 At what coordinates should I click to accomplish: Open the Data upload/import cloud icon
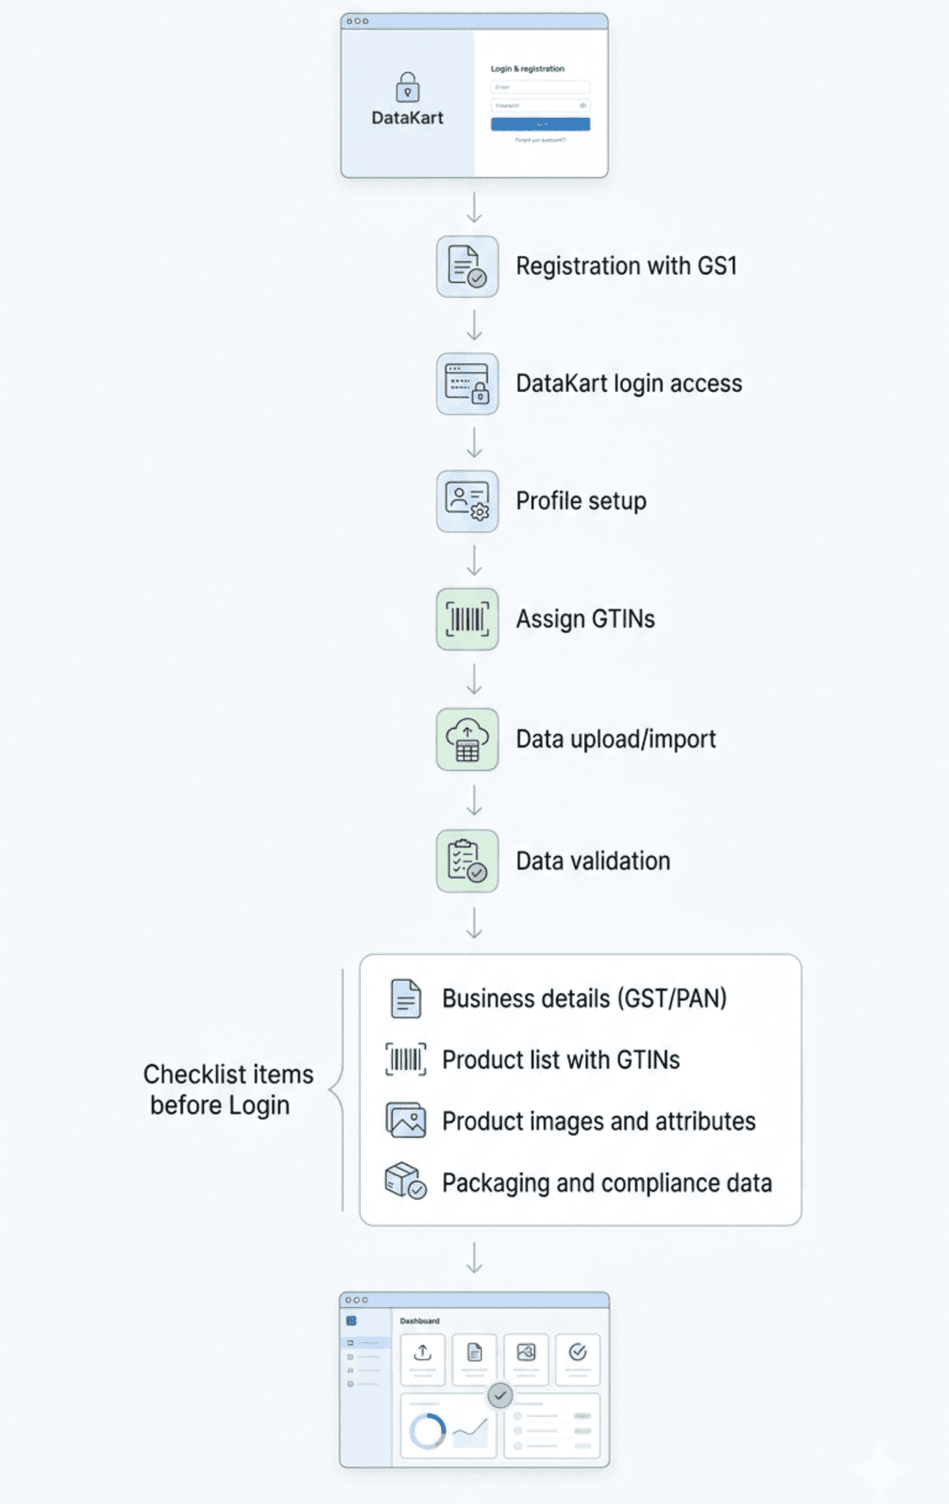467,739
